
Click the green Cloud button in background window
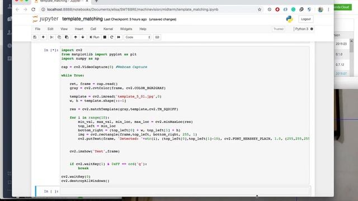coord(343,7)
